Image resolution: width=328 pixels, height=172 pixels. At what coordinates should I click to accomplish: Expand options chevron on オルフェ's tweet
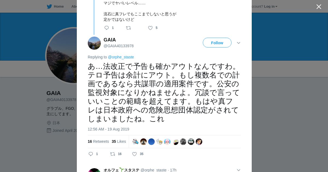tap(238, 170)
